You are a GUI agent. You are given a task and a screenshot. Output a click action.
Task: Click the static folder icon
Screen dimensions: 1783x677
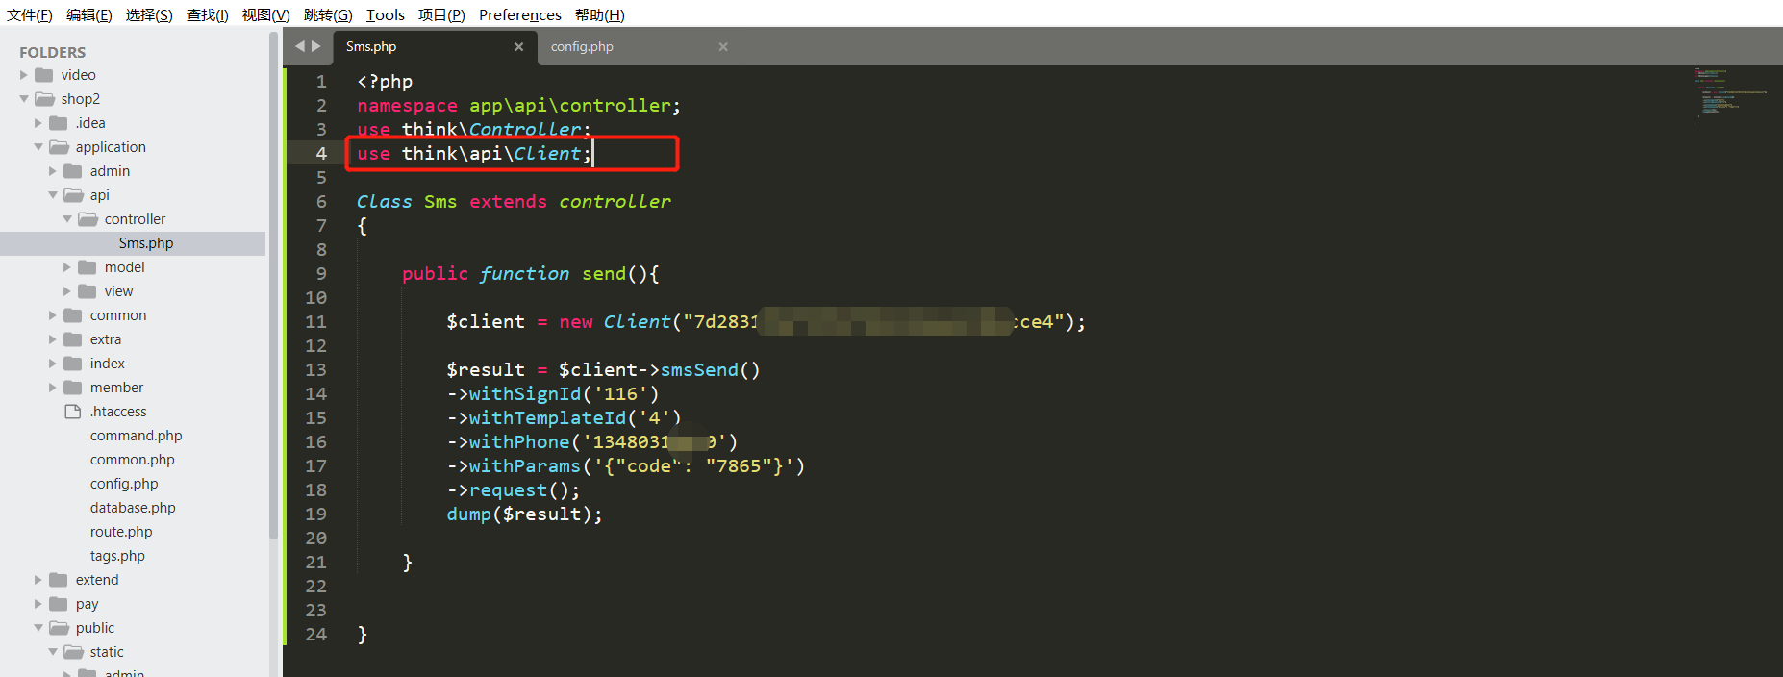[x=73, y=652]
